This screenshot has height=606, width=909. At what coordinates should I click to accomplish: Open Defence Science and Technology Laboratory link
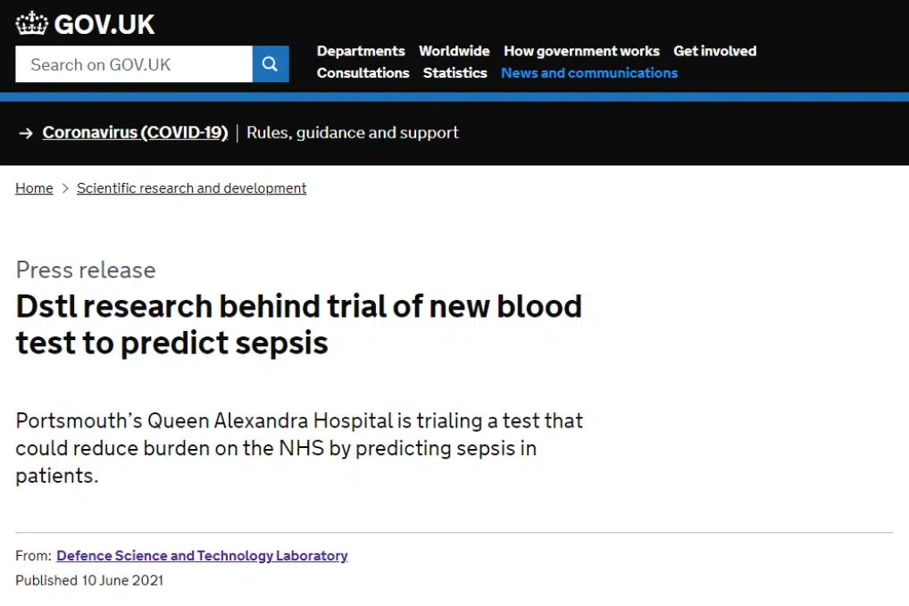(x=202, y=556)
